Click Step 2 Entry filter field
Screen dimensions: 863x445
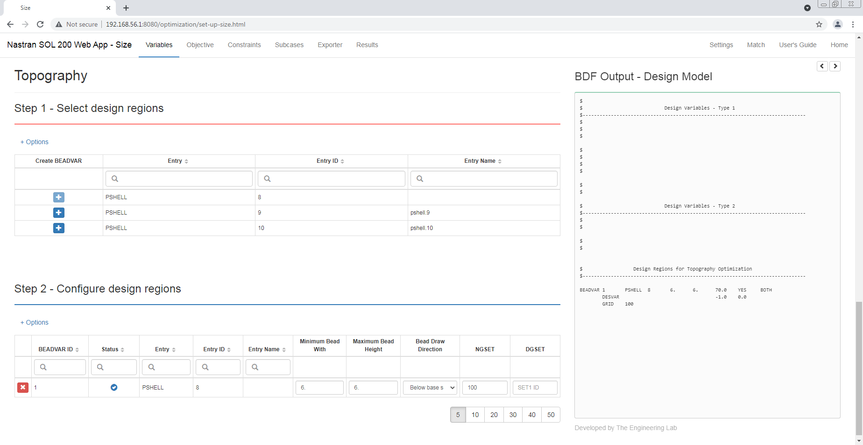pyautogui.click(x=166, y=367)
